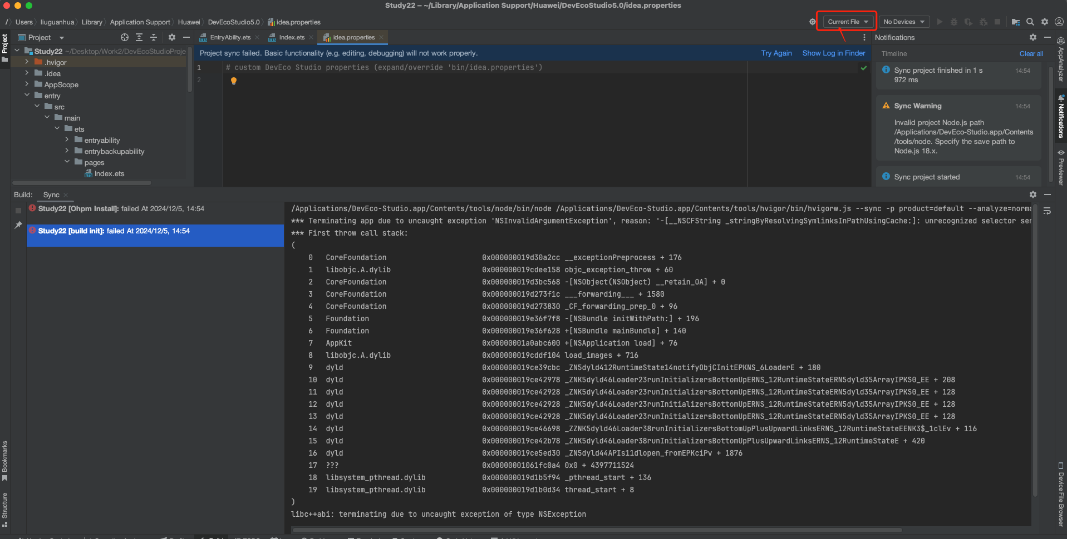Close the Index.ets editor tab
The image size is (1067, 539).
coord(311,37)
